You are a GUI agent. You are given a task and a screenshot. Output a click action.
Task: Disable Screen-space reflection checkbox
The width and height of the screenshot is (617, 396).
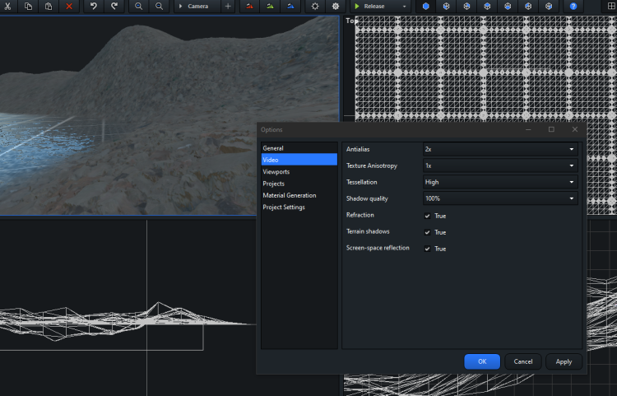427,249
